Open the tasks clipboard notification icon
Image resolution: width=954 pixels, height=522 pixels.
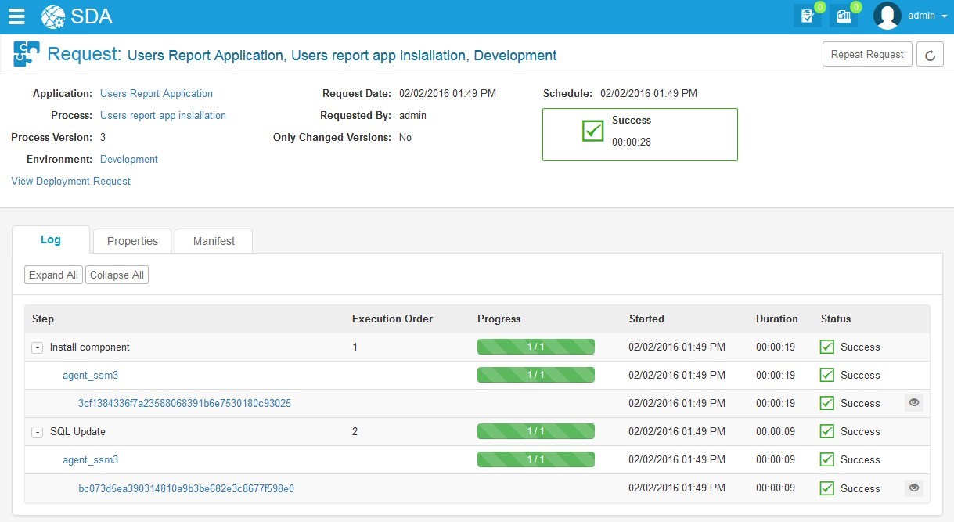807,16
